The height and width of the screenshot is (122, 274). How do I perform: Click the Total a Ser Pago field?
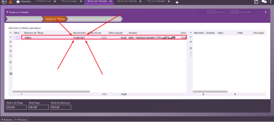16,107
